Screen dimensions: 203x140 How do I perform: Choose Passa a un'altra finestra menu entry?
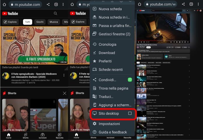pyautogui.click(x=112, y=26)
